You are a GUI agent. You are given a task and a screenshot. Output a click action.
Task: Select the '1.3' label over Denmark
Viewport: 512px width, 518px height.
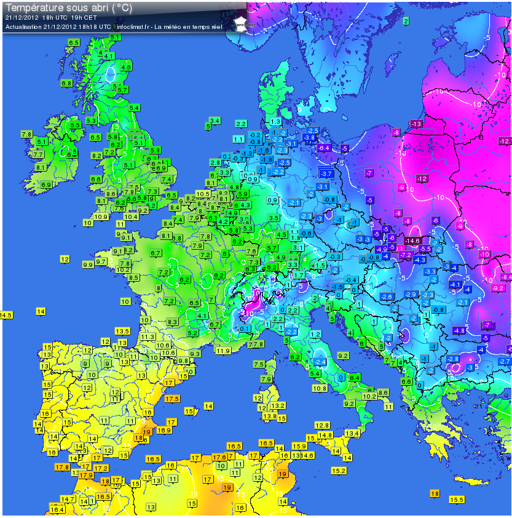pos(275,121)
